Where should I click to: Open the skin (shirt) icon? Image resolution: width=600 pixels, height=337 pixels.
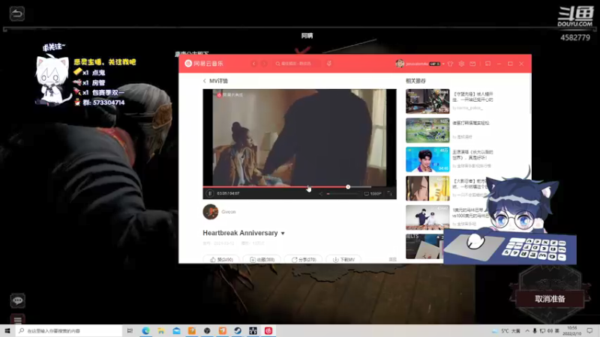(x=451, y=64)
